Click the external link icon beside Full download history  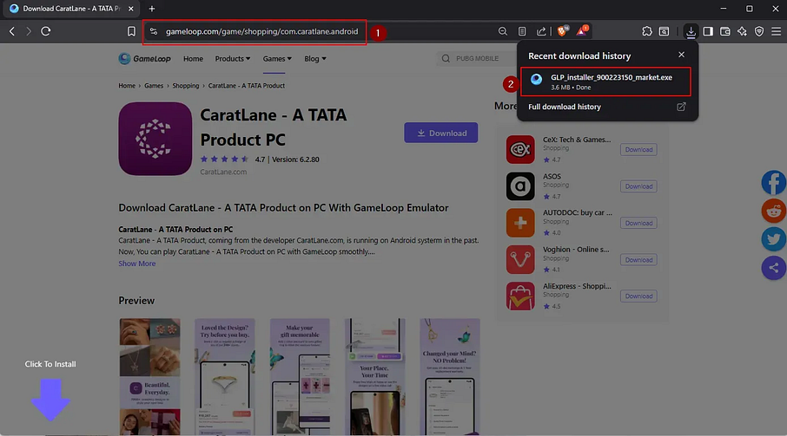[x=681, y=107]
